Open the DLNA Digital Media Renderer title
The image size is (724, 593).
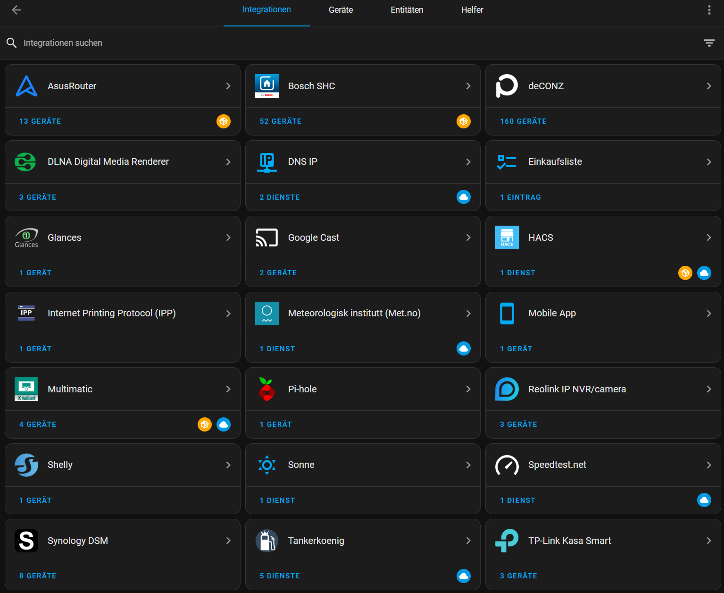[108, 162]
